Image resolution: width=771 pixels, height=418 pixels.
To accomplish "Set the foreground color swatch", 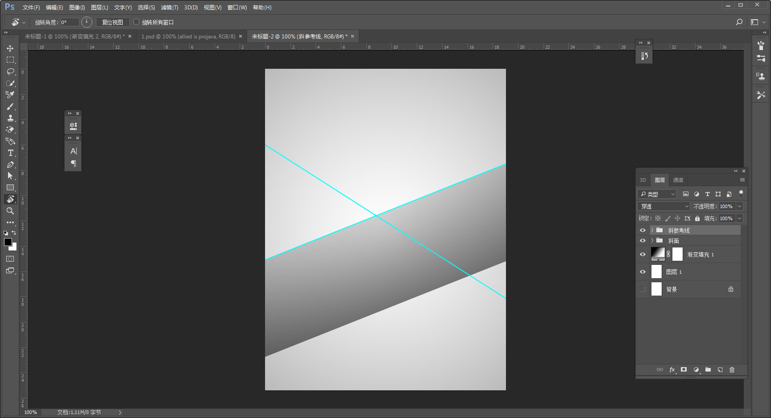I will click(8, 242).
